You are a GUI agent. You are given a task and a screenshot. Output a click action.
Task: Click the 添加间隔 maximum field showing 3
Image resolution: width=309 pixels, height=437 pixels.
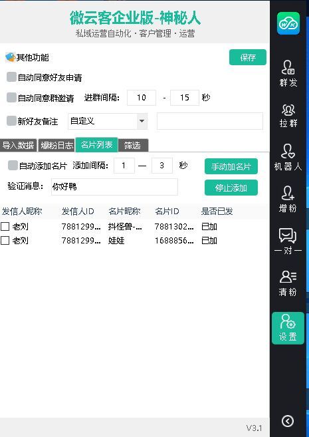(162, 166)
